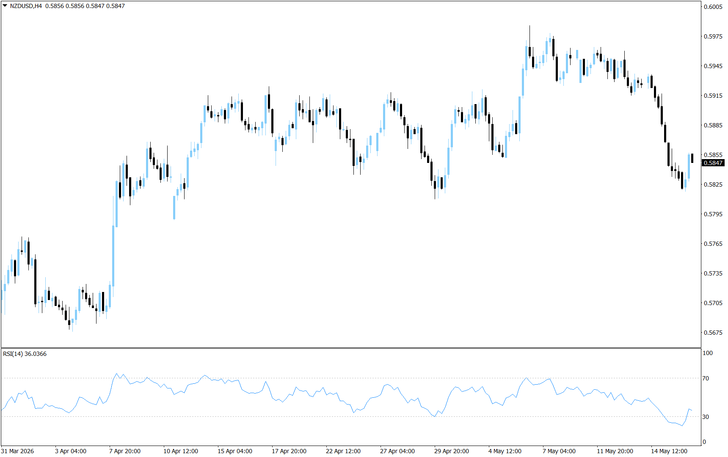Viewport: 728px width, 457px height.
Task: Click the 29 Apr 20:00 time label
Action: (452, 451)
